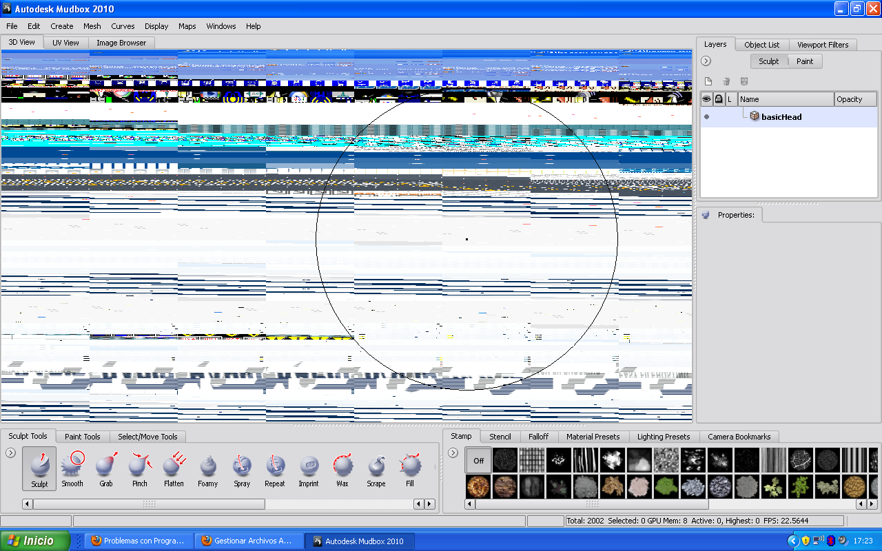Select the Smooth sculpt tool
The image size is (882, 551).
[72, 468]
